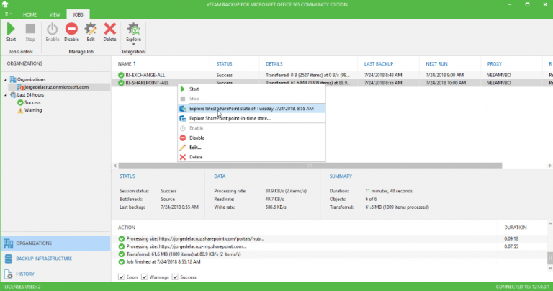
Task: Click the horizontal scrollbar of job list
Action: point(310,166)
